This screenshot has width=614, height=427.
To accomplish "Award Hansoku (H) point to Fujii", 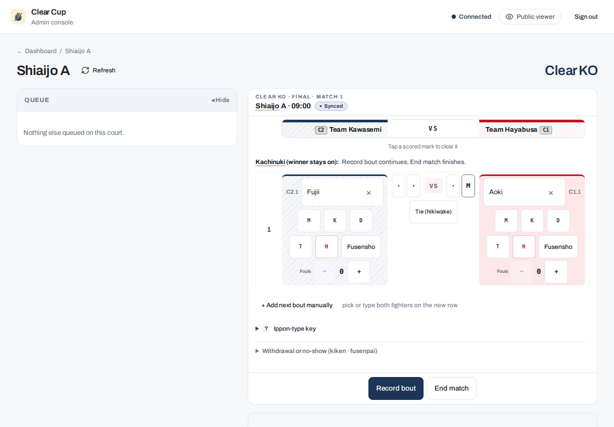I will (327, 247).
